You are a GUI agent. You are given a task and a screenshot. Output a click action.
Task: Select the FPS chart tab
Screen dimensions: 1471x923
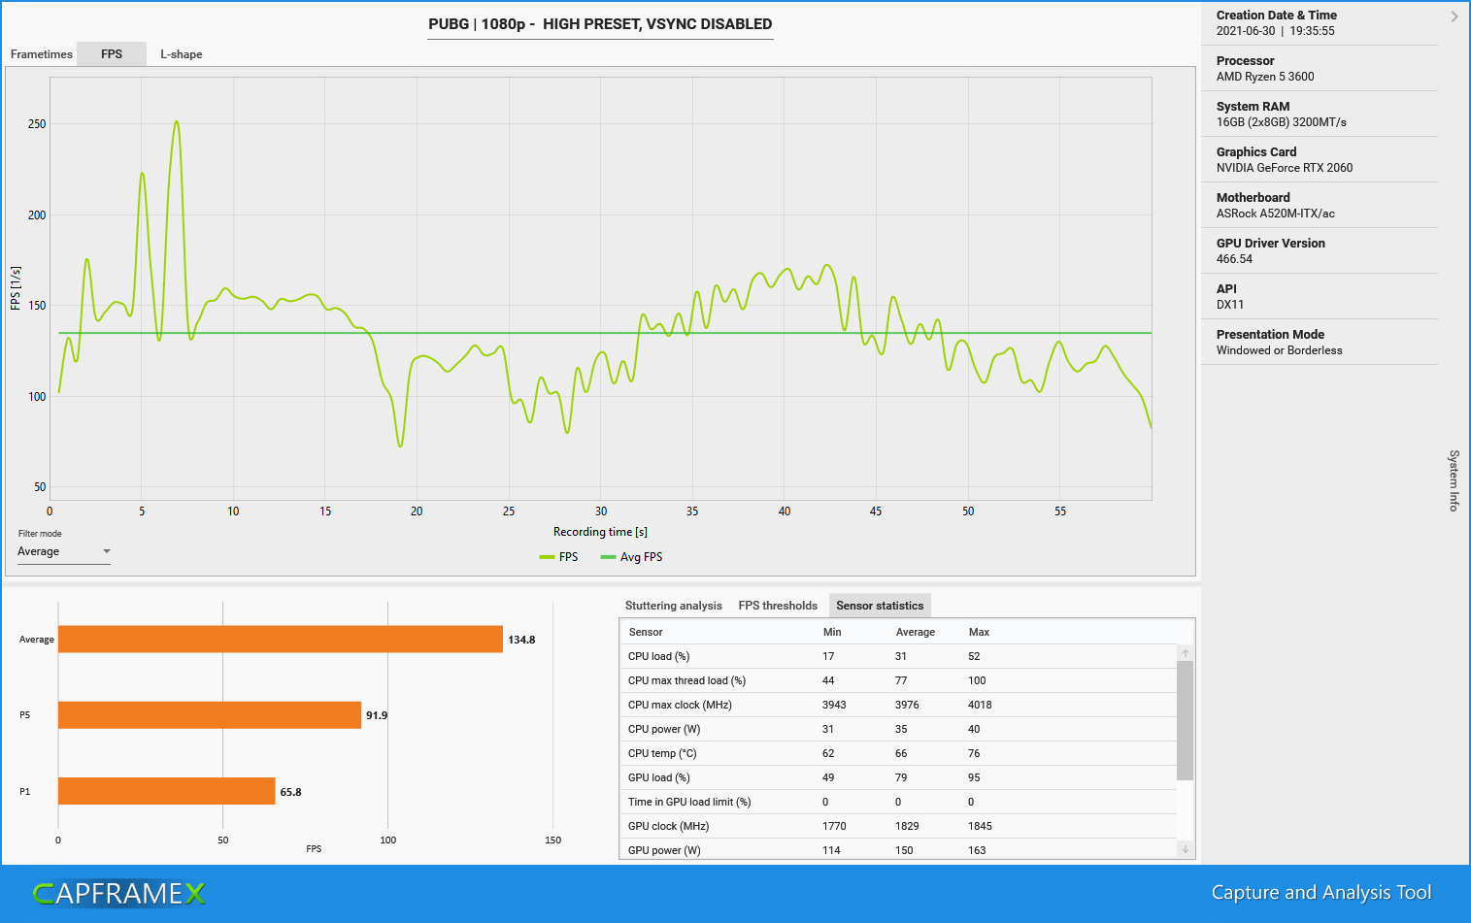click(112, 54)
